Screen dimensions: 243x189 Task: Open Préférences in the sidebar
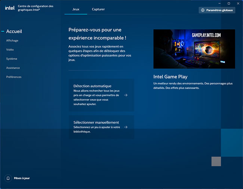pos(14,77)
